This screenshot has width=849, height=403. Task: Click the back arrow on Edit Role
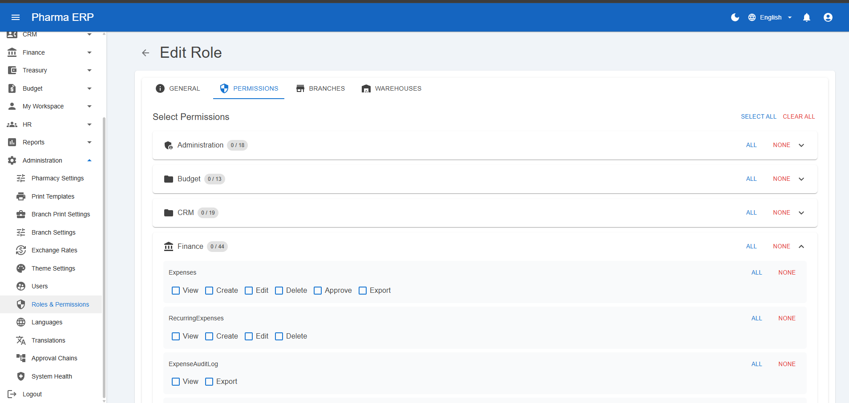[x=146, y=52]
